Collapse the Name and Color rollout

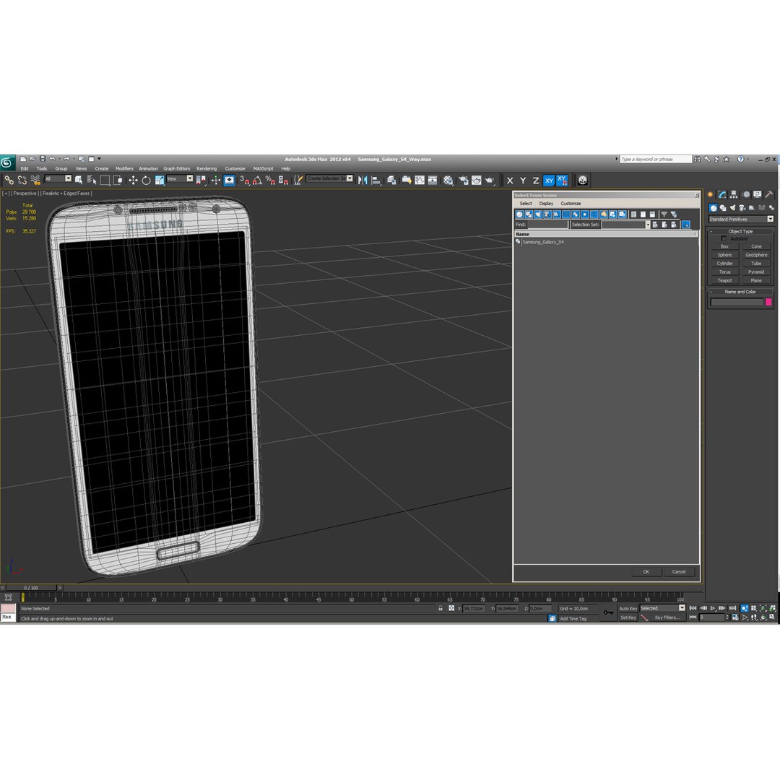click(x=740, y=292)
